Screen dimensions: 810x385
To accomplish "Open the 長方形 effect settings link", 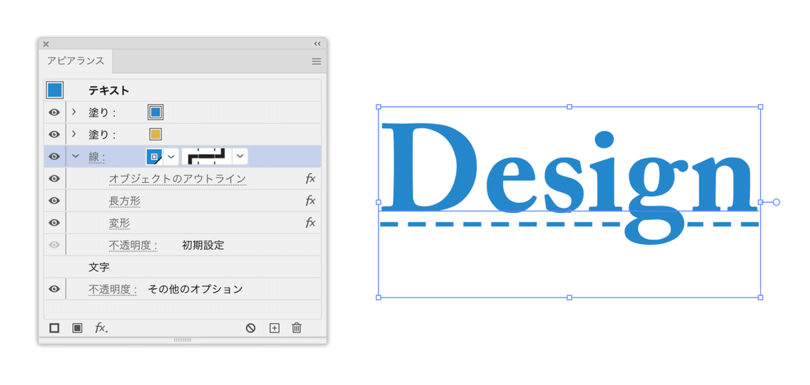I will coord(125,201).
